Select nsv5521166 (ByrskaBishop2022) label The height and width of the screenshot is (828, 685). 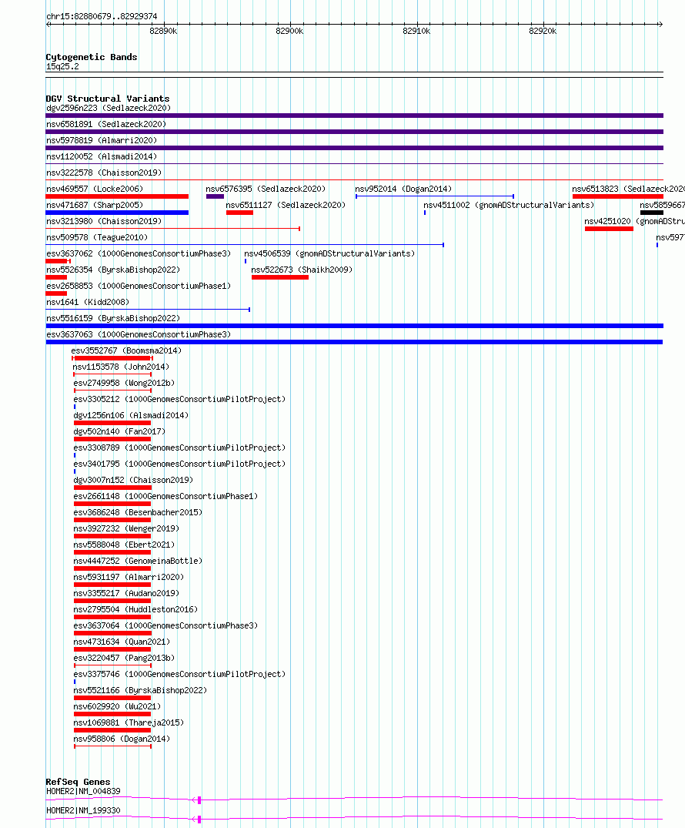(140, 691)
